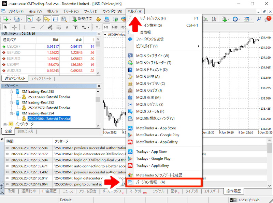Collapse the XMTrading-Real 253 tree node
This screenshot has height=203, width=273.
click(x=11, y=92)
